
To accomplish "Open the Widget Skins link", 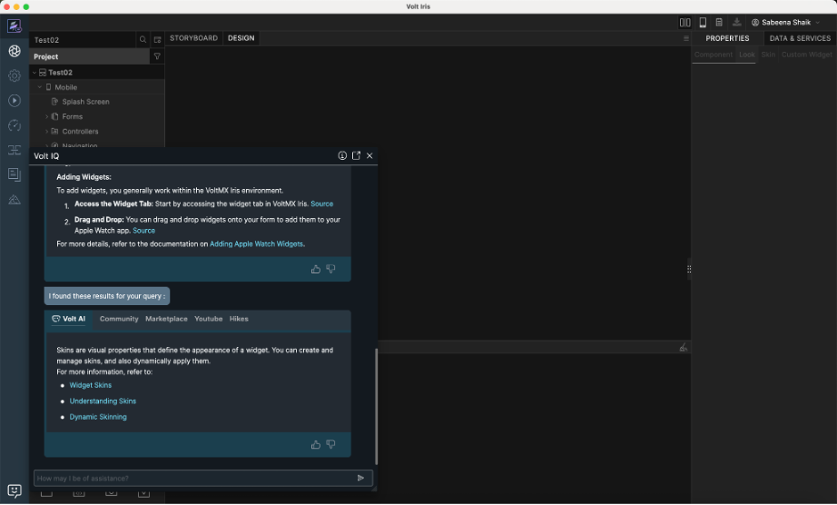I will (x=91, y=385).
